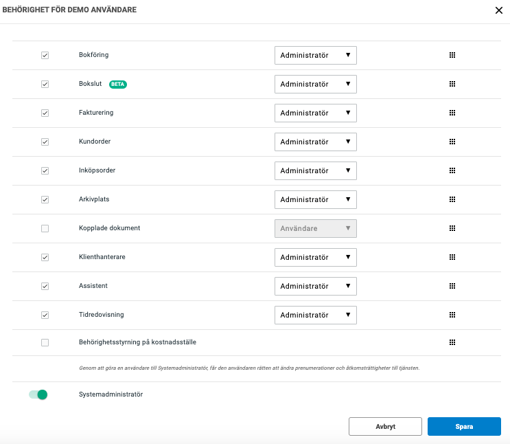Enable the Kopplade dokument checkbox
Viewport: 510px width, 444px height.
coord(45,228)
